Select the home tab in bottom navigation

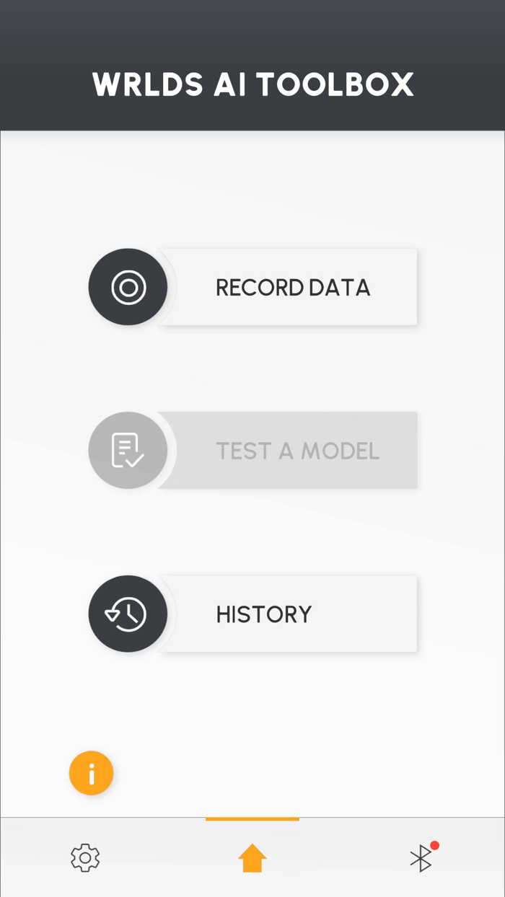252,857
